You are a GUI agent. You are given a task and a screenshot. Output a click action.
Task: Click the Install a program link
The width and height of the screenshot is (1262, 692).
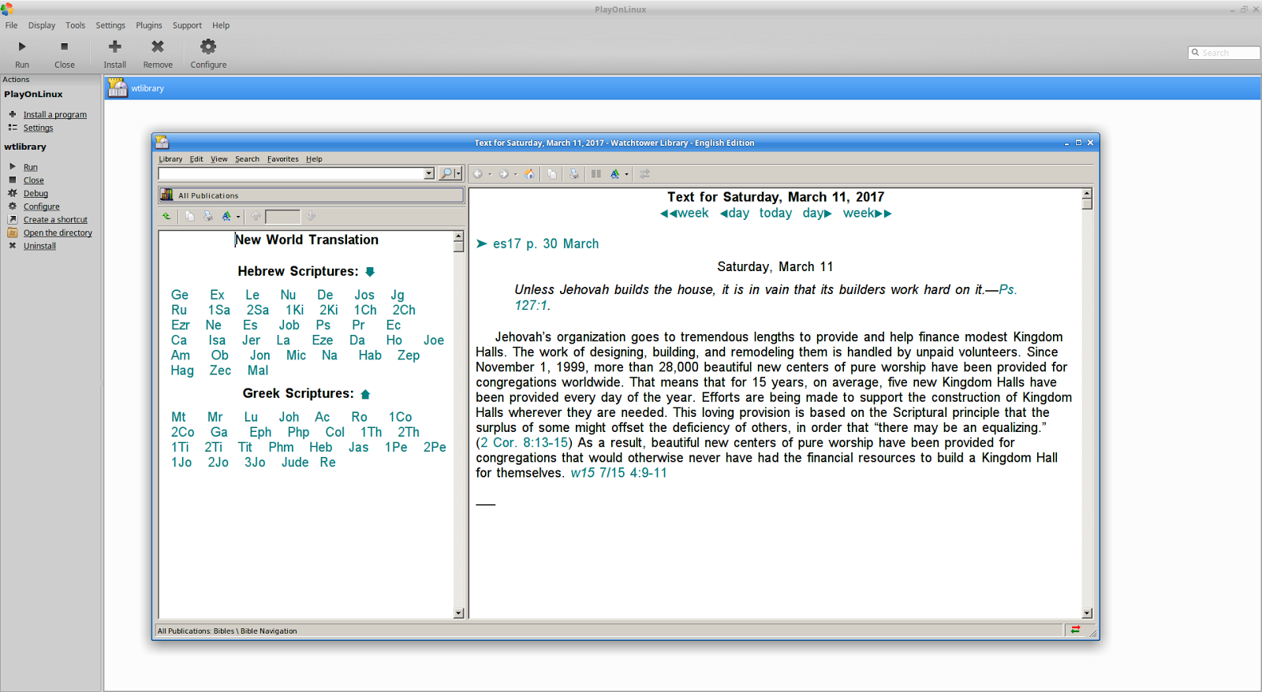(55, 114)
